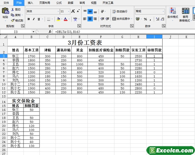Decrease decimal places
The width and height of the screenshot is (195, 155).
coord(163,19)
